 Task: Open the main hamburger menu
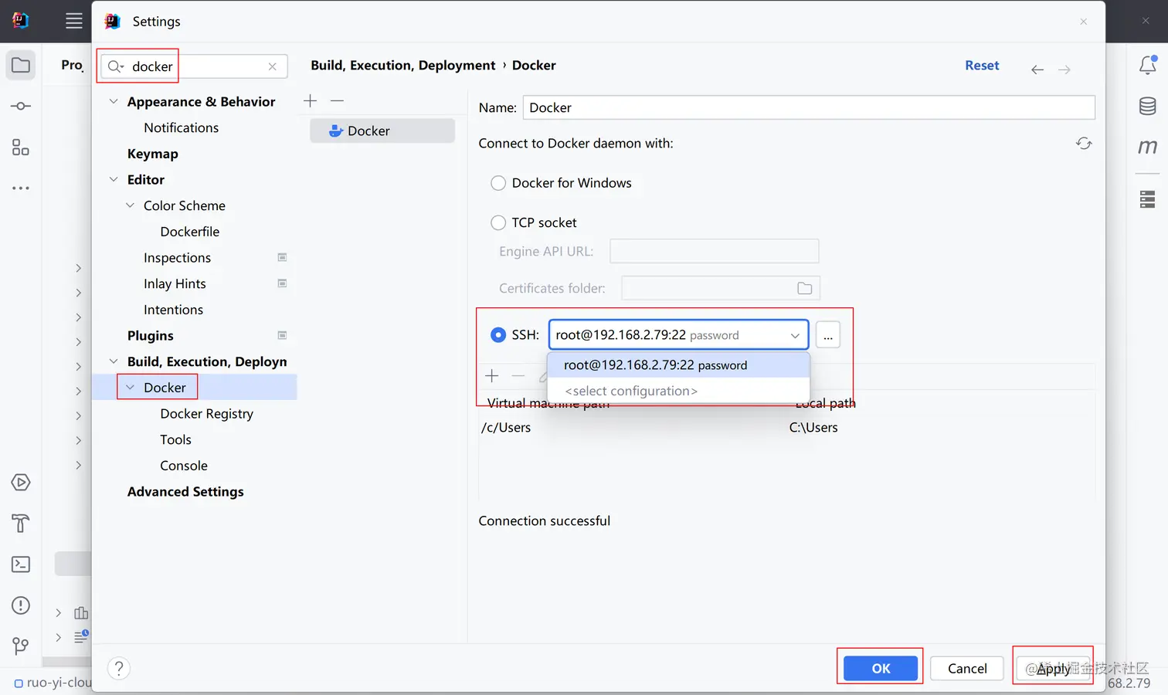(74, 21)
